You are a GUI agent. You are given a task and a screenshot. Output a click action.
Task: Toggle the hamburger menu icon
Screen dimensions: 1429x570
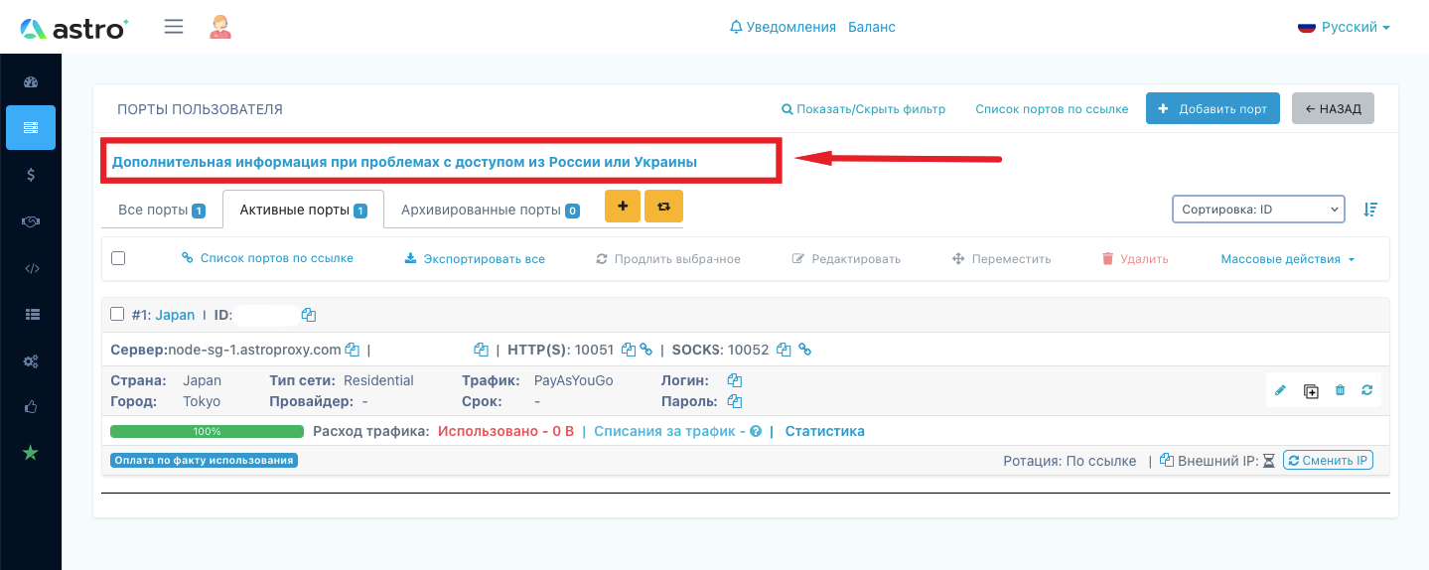point(174,27)
